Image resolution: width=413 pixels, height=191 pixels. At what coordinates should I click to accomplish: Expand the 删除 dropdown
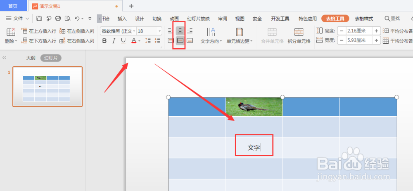tap(11, 41)
